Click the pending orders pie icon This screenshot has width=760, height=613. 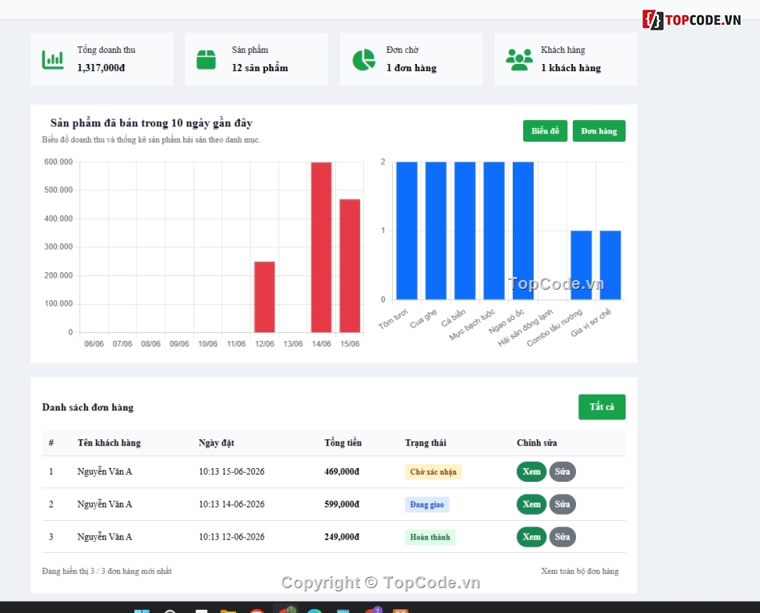[363, 60]
